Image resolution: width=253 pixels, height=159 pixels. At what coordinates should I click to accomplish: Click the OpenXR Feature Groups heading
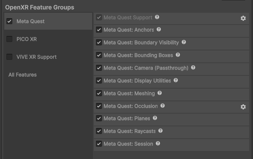(x=39, y=7)
